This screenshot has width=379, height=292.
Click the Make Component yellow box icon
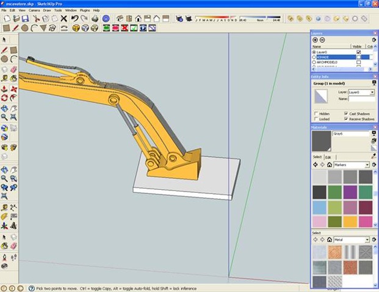pos(76,28)
